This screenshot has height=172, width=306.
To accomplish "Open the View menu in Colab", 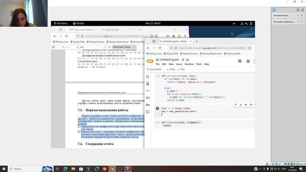I will (171, 64).
